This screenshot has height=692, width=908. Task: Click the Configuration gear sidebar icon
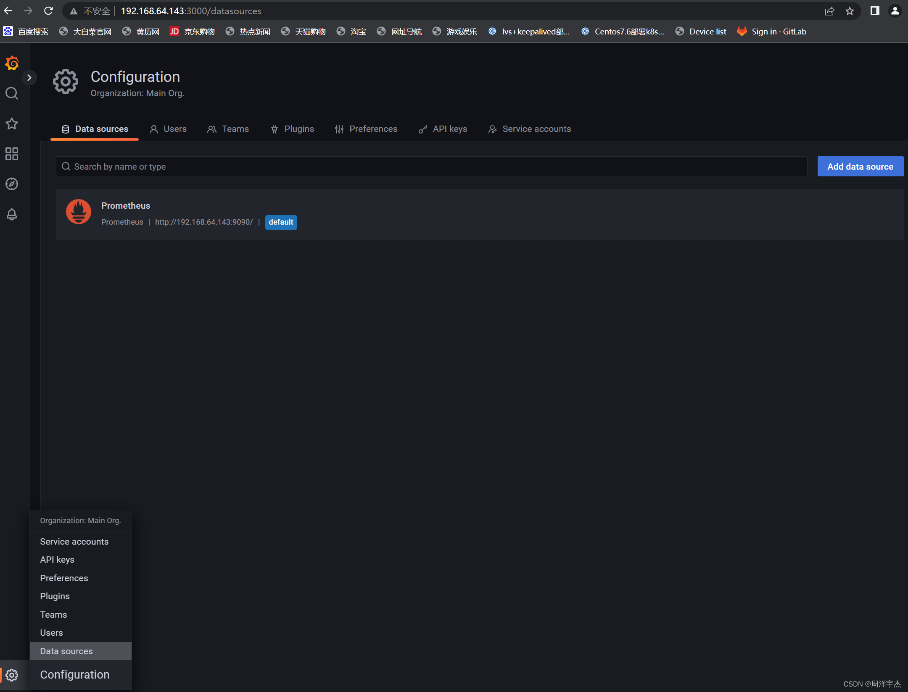[x=12, y=675]
